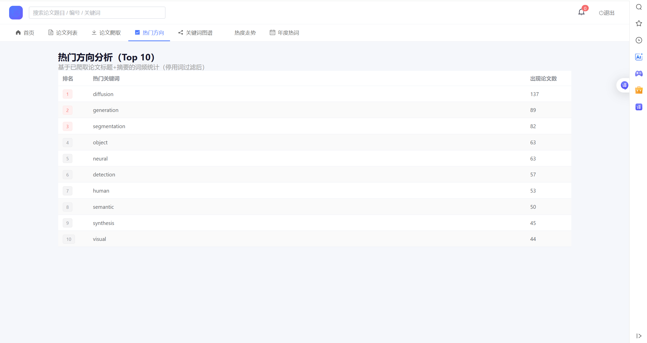Click the rank 10 badge
Viewport: 647px width, 343px height.
click(69, 239)
